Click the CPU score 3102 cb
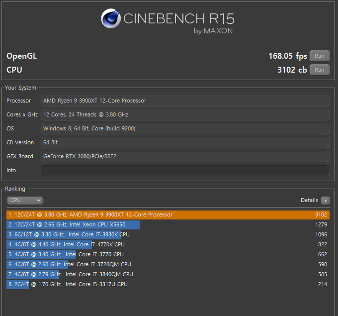The height and width of the screenshot is (316, 338). pos(292,70)
